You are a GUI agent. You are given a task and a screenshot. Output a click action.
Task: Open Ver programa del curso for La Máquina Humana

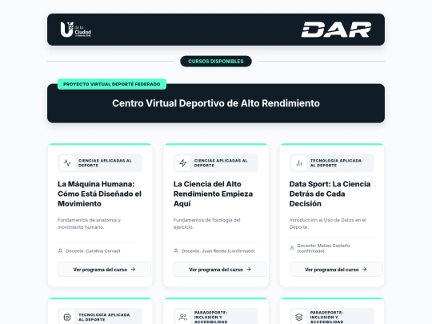104,269
